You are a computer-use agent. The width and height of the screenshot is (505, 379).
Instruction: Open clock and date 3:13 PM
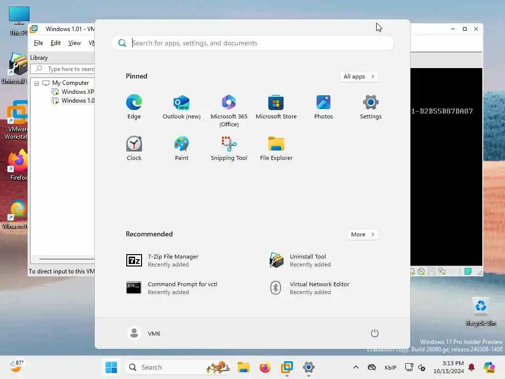pyautogui.click(x=449, y=367)
